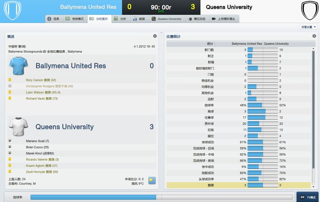The height and width of the screenshot is (202, 320).
Task: Switch to the 传统模式 tab
Action: (x=75, y=19)
